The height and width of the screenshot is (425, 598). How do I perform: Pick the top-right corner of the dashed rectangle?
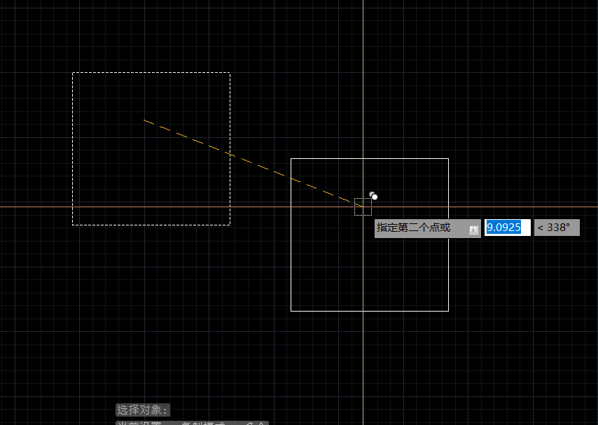click(230, 72)
